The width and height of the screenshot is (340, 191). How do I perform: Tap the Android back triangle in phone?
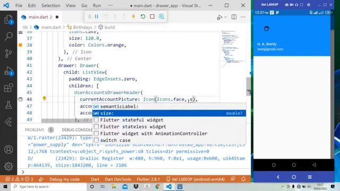pos(314,165)
